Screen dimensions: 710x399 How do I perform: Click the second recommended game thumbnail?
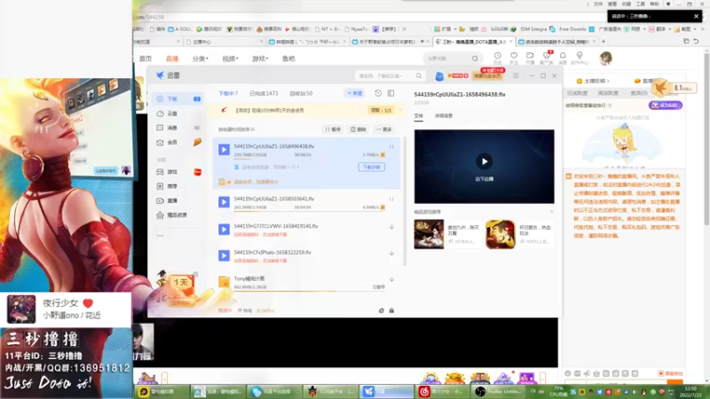[501, 234]
